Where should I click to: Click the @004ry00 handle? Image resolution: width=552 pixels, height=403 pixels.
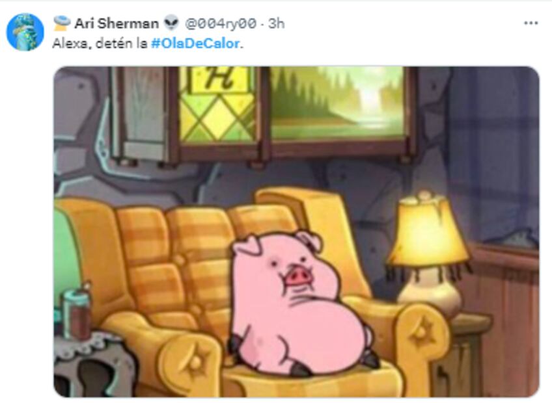[221, 23]
